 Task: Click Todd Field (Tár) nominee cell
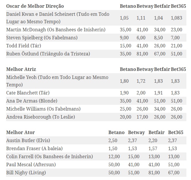[x=24, y=46]
